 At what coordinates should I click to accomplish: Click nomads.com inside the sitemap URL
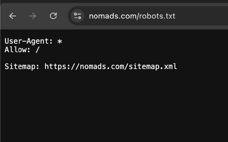(102, 66)
